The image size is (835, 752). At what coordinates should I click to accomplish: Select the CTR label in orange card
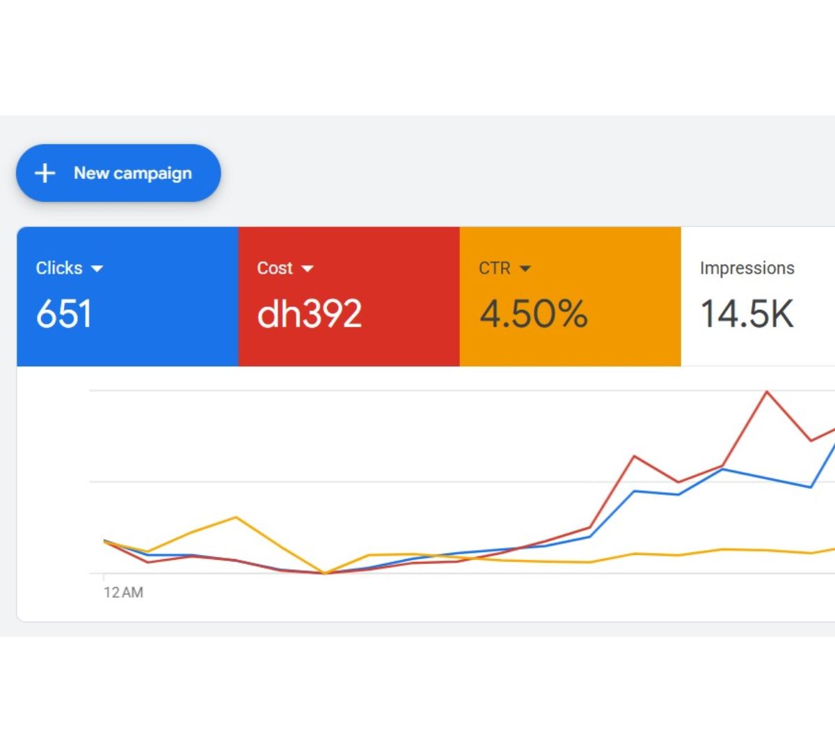pyautogui.click(x=494, y=268)
